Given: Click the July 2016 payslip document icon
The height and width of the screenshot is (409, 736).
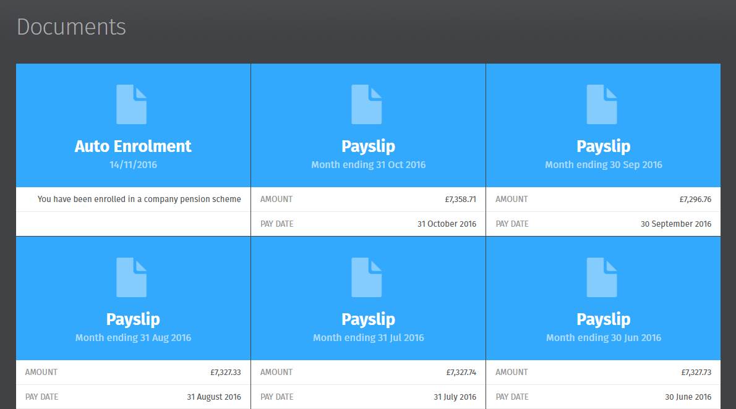Looking at the screenshot, I should 367,277.
